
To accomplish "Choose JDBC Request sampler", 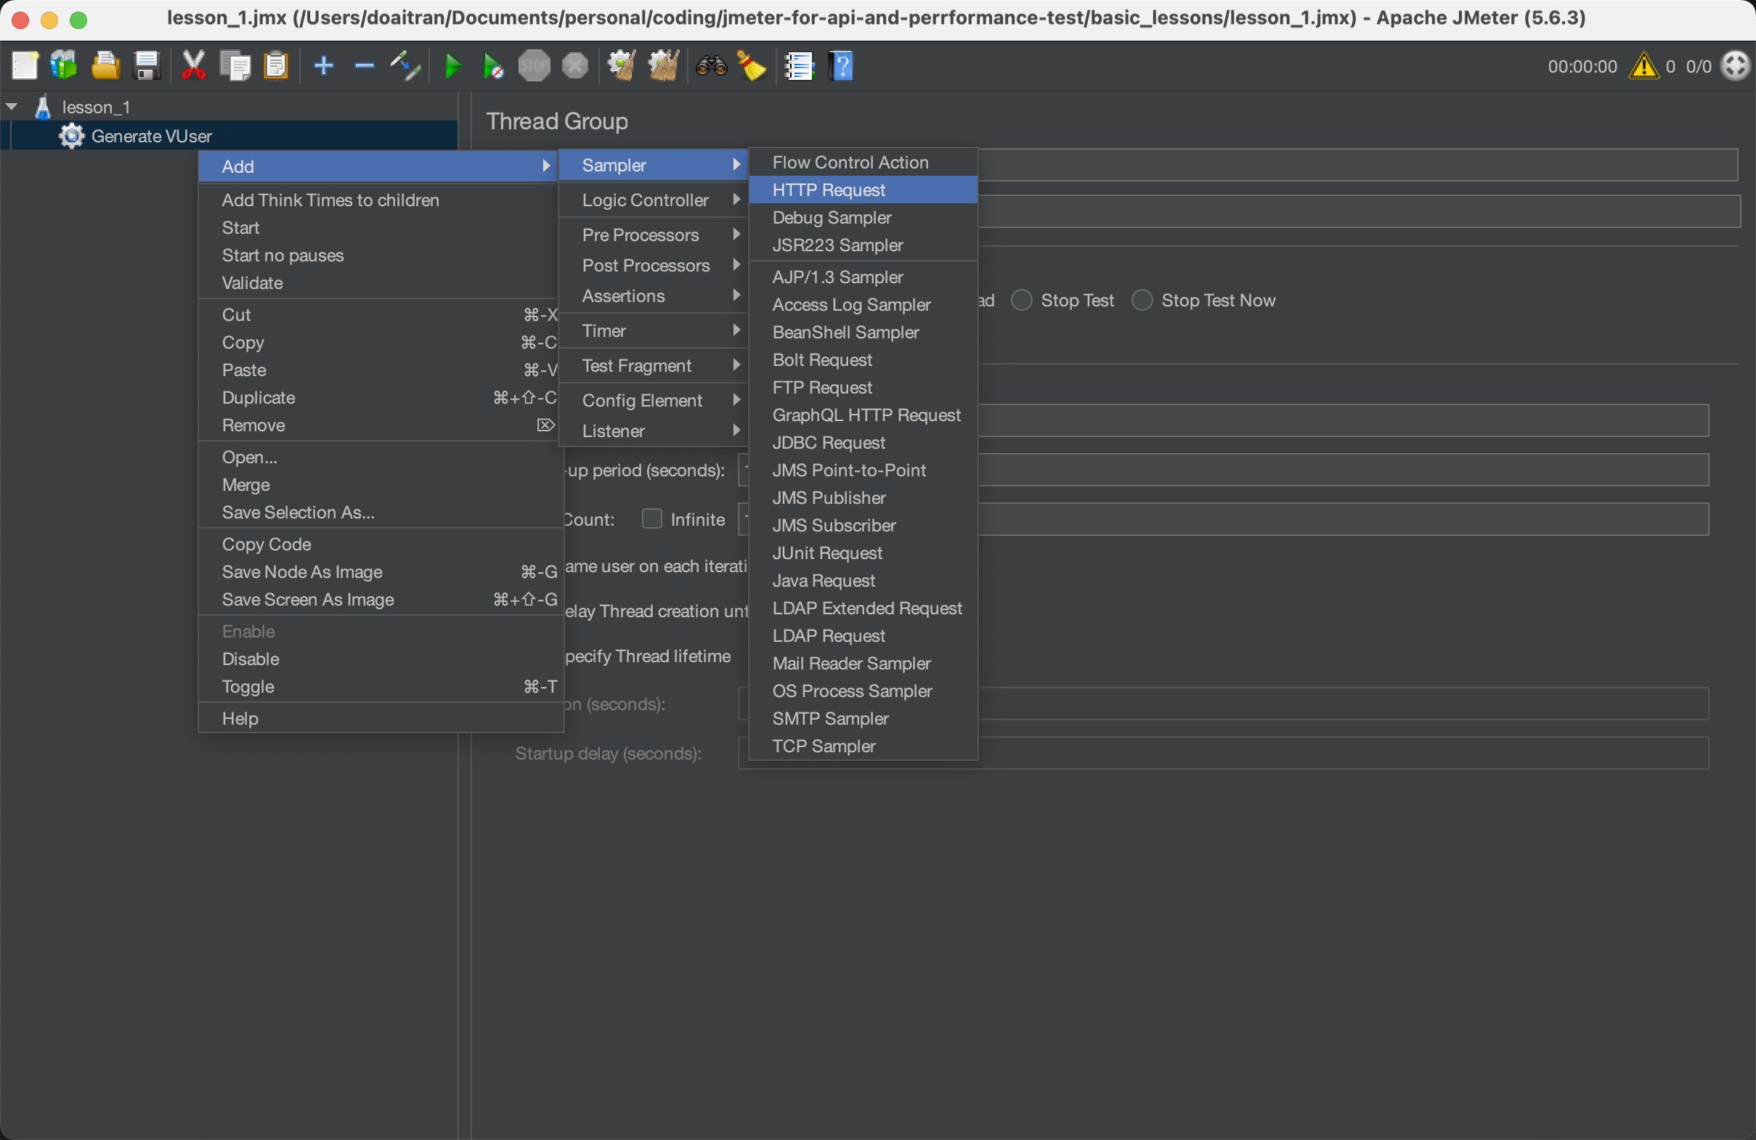I will [863, 443].
